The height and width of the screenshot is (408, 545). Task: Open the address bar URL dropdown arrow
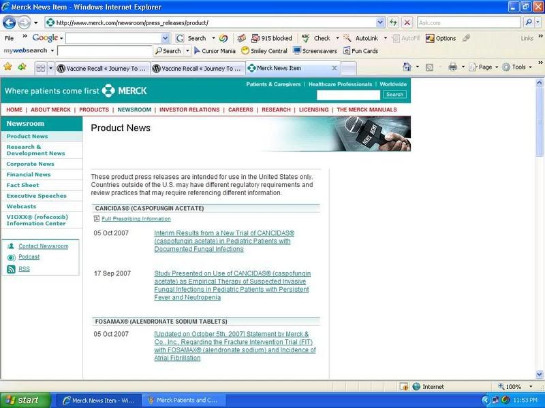tap(380, 23)
